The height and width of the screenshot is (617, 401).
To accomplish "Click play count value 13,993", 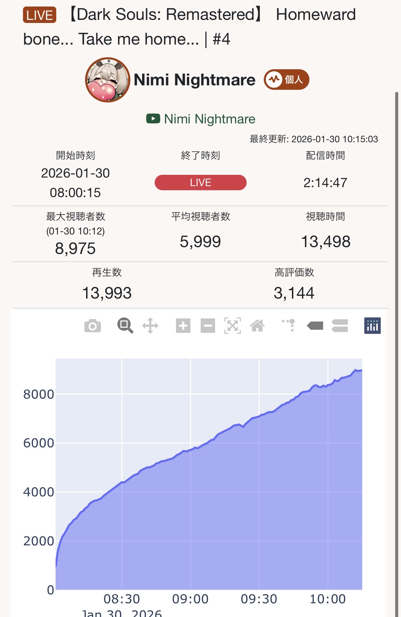I will pyautogui.click(x=107, y=293).
